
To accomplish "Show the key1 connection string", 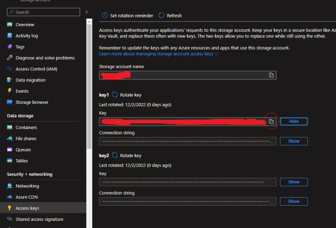I will (294, 141).
